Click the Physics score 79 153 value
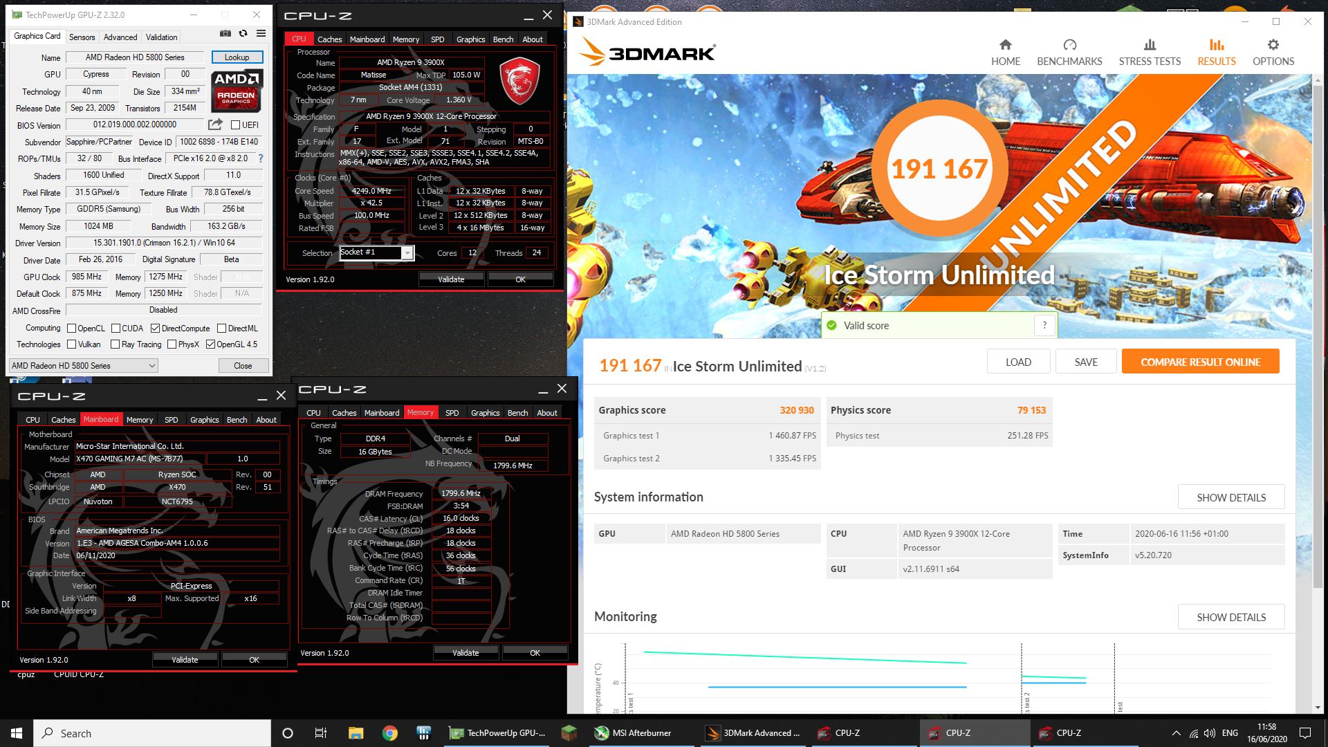The width and height of the screenshot is (1328, 747). tap(1031, 410)
